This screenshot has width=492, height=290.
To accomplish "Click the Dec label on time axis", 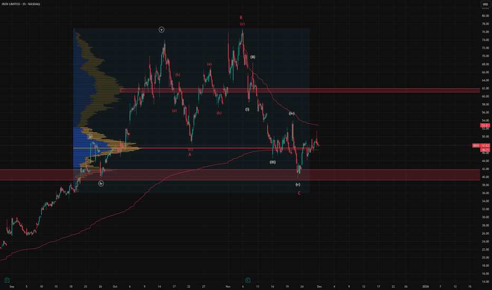I will pyautogui.click(x=319, y=286).
